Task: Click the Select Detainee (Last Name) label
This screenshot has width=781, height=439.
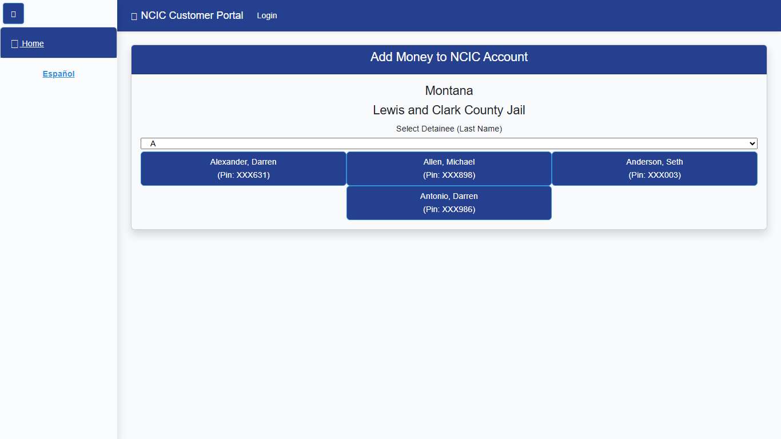Action: click(449, 129)
